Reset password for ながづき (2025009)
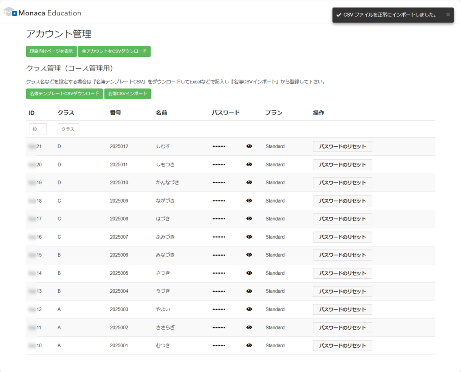 [x=343, y=201]
